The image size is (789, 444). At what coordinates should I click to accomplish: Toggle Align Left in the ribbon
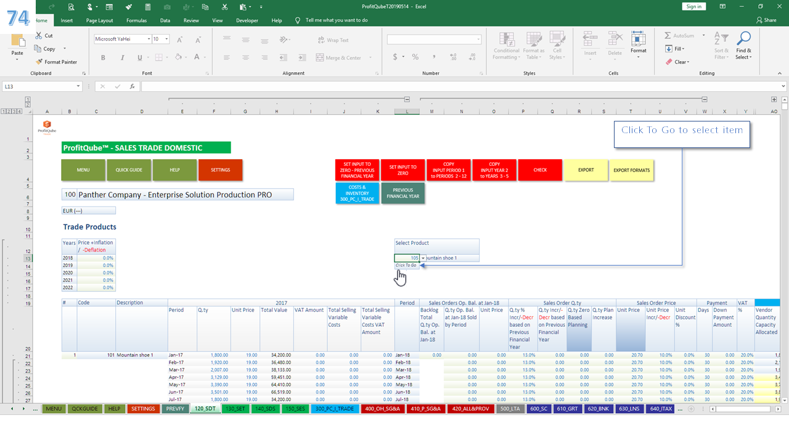228,57
